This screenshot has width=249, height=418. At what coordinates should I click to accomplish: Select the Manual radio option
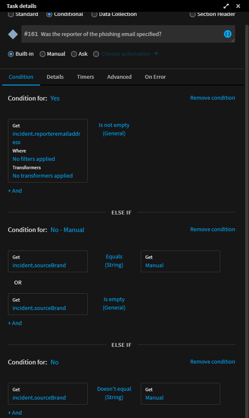(x=43, y=54)
